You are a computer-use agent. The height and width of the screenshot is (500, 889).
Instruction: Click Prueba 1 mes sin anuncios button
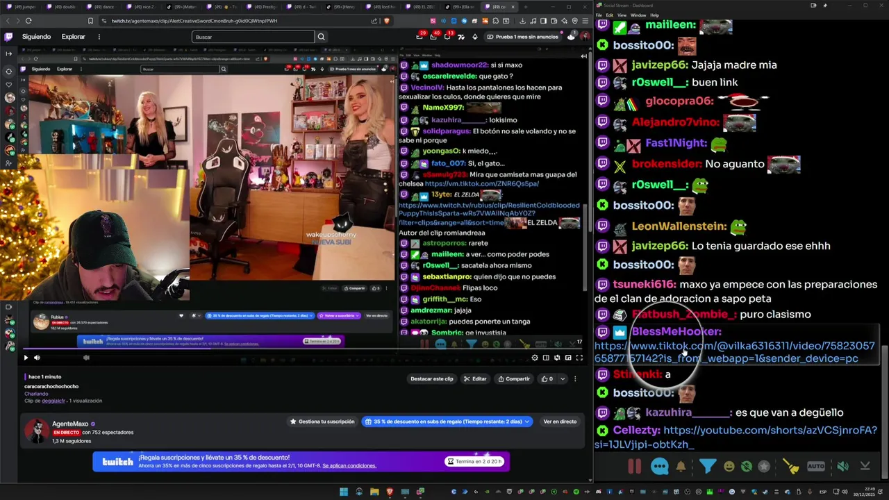click(x=523, y=37)
